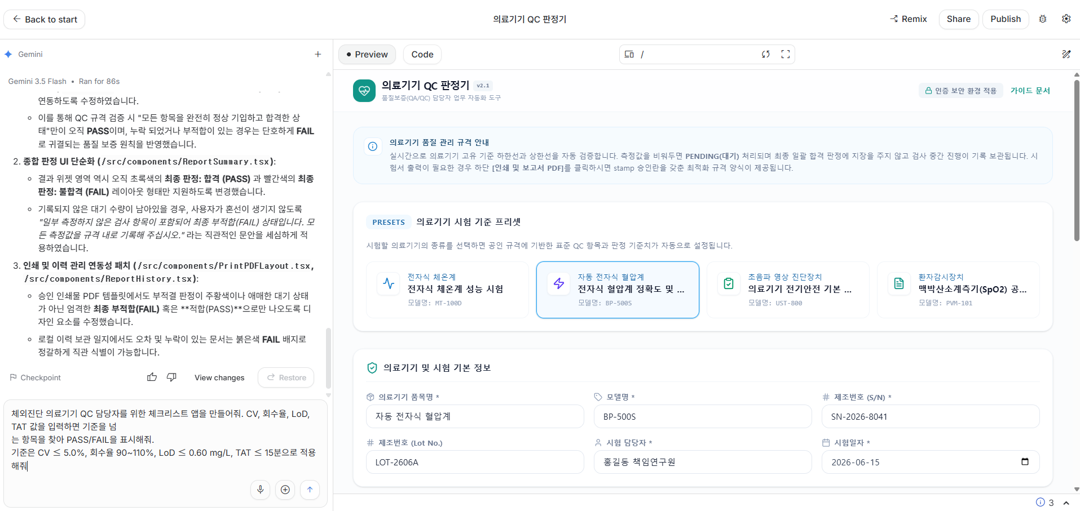Open the settings gear icon

(1066, 19)
